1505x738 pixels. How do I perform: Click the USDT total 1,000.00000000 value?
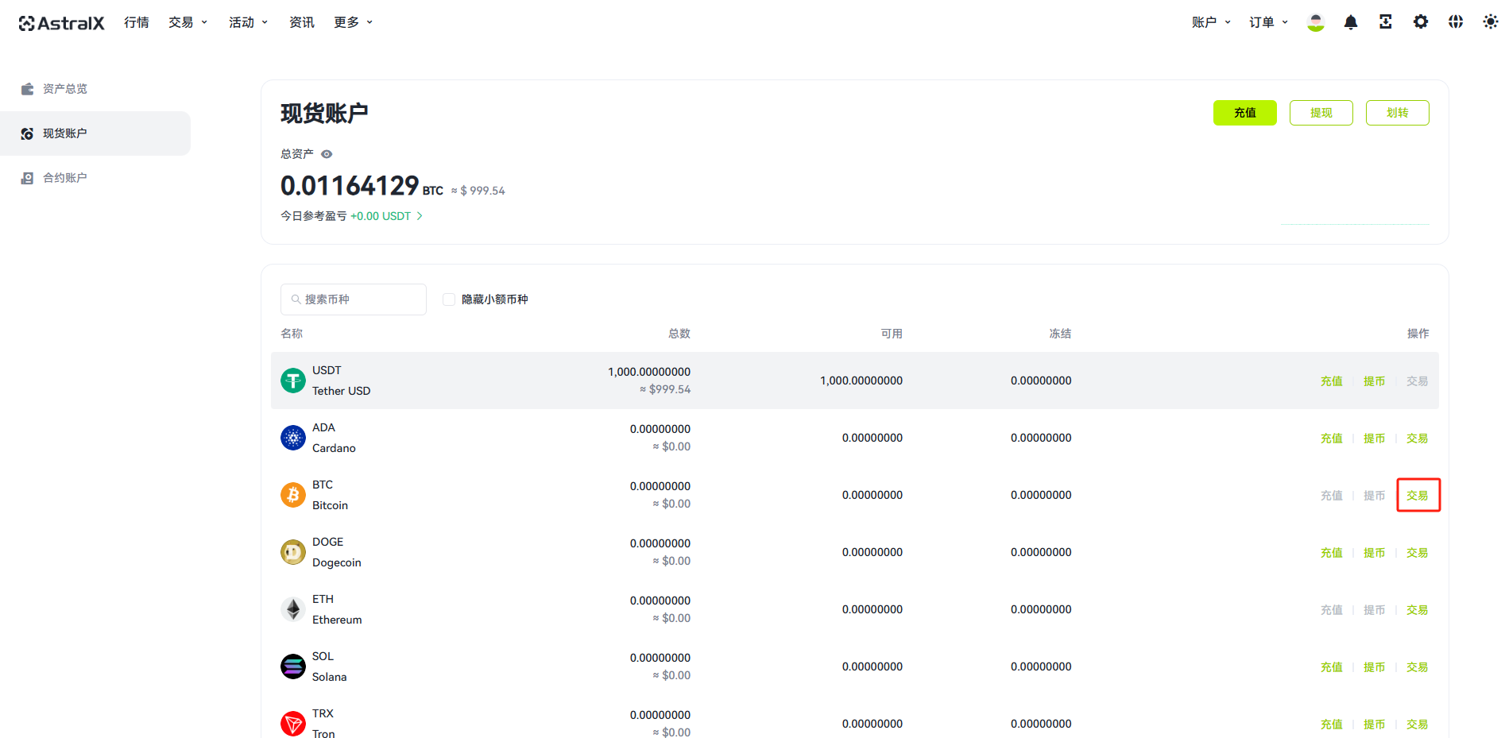[649, 372]
